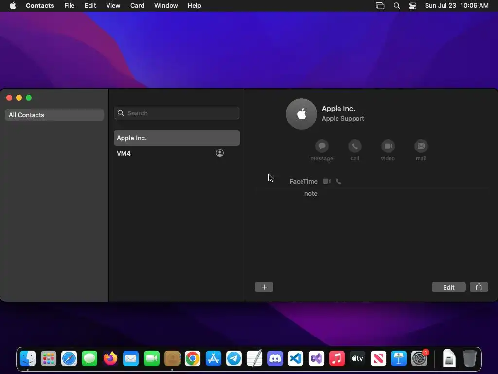
Task: Open Google Chrome from the Dock
Action: [x=193, y=358]
